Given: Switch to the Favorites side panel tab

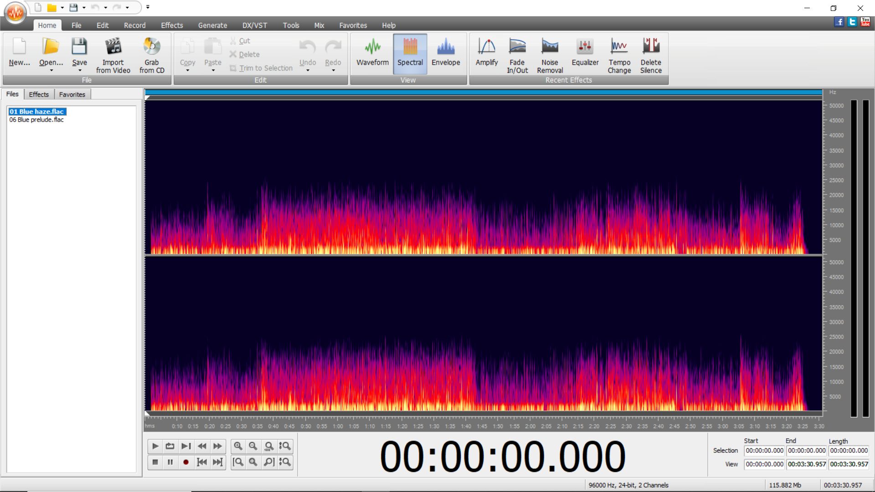Looking at the screenshot, I should [x=72, y=94].
